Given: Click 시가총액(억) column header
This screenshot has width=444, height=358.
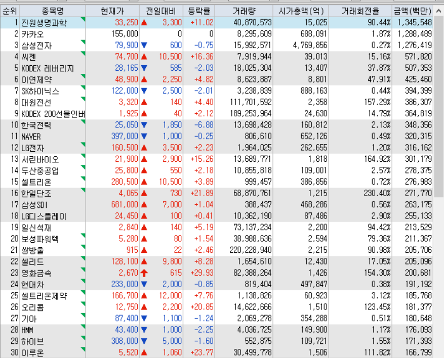Looking at the screenshot, I should coord(301,11).
